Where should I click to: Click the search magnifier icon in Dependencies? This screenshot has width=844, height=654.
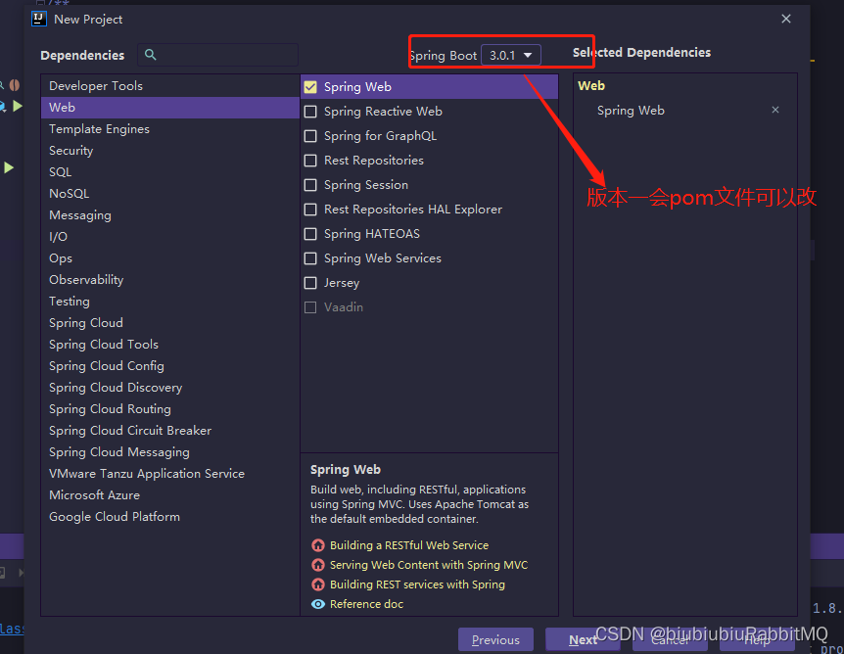point(150,55)
